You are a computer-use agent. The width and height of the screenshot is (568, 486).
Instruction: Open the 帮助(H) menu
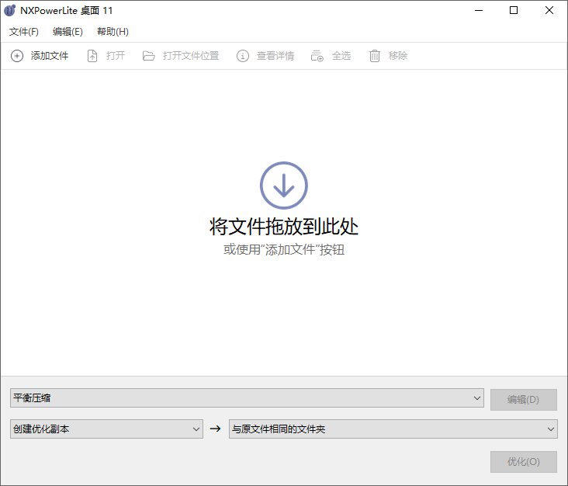113,32
